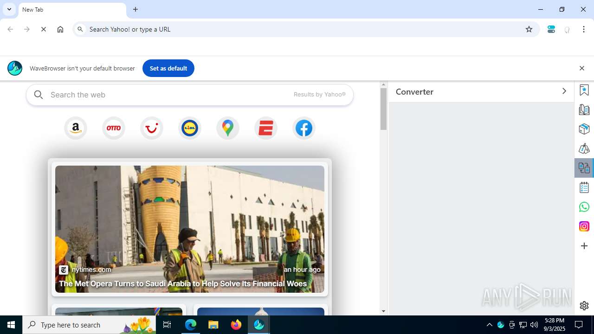Select the Converter sidebar icon
This screenshot has height=334, width=594.
tap(584, 168)
